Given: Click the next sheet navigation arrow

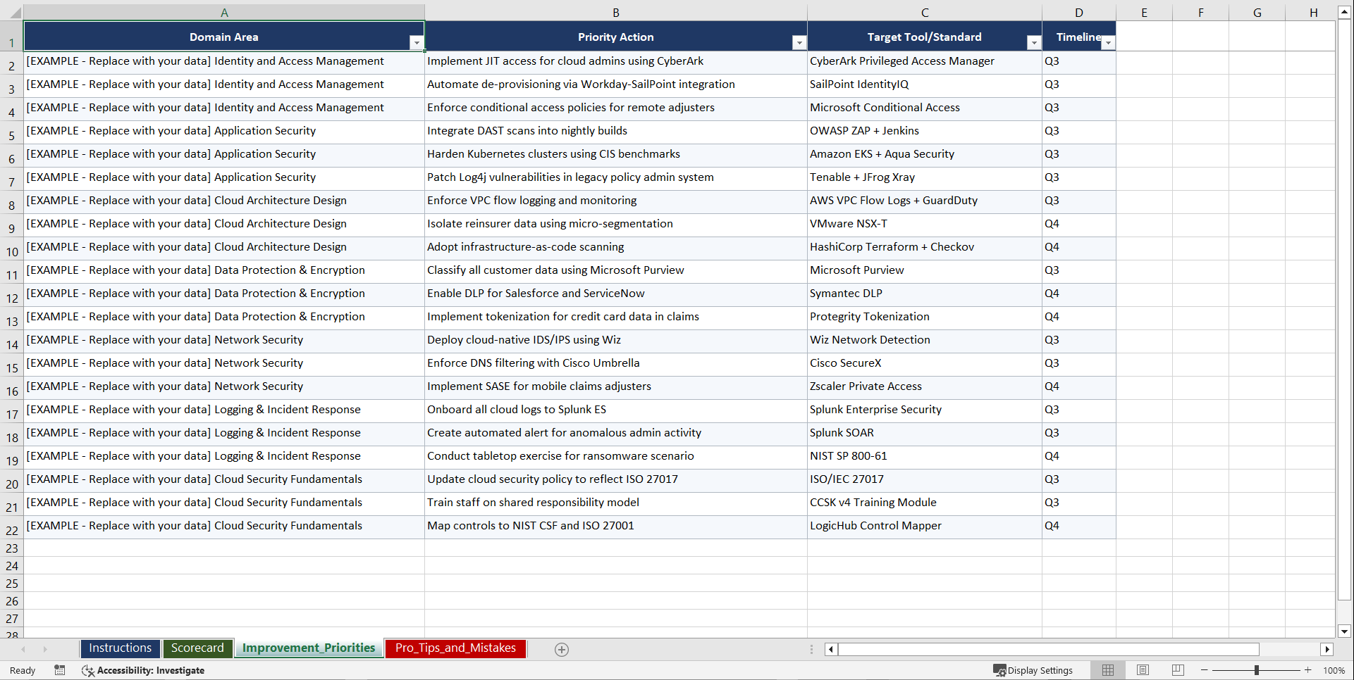Looking at the screenshot, I should [45, 649].
